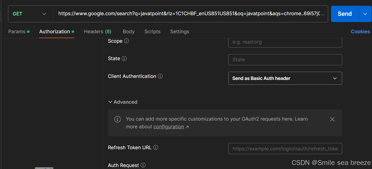Image resolution: width=372 pixels, height=169 pixels.
Task: Click the info icon in the OAuth2 customization banner
Action: [117, 119]
